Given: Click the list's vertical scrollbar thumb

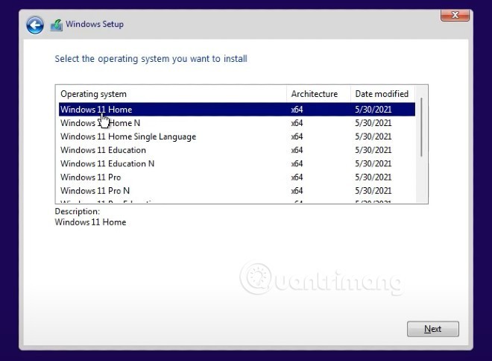Looking at the screenshot, I should [423, 127].
